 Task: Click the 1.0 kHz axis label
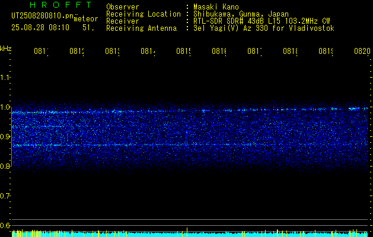pos(5,107)
